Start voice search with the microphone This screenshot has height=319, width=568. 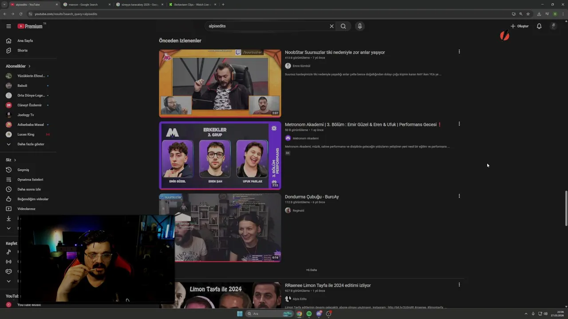click(x=360, y=26)
